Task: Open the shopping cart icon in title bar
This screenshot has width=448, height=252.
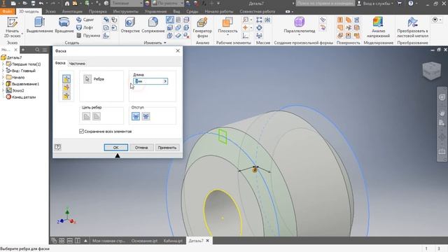Action: coord(400,3)
